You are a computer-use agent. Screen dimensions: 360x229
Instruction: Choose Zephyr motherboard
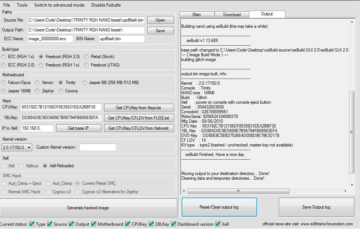[x=45, y=91]
